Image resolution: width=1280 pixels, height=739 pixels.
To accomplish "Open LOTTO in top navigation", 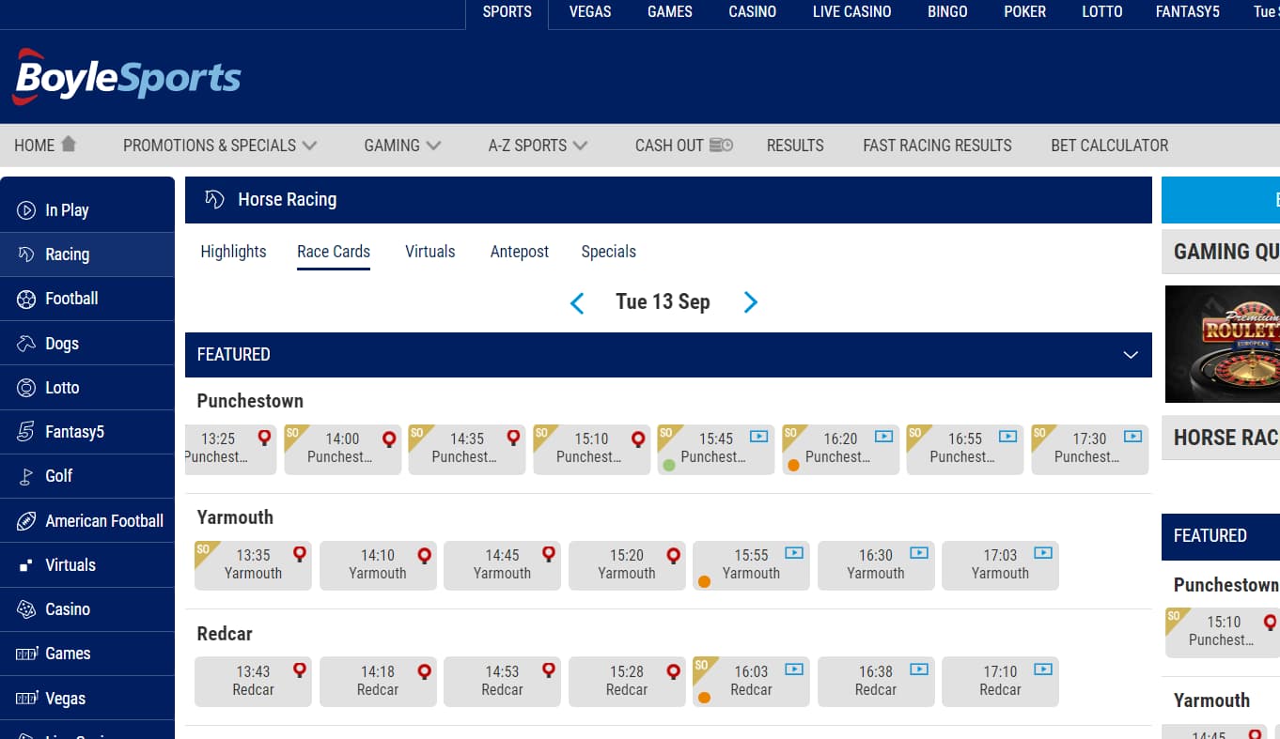I will click(x=1102, y=12).
